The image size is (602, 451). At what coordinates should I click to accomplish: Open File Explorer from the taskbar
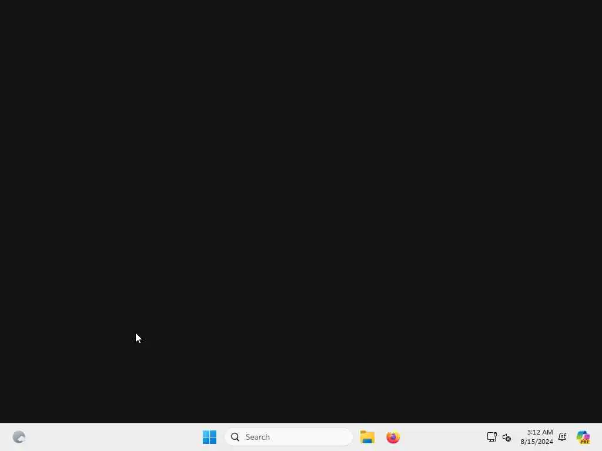point(367,437)
